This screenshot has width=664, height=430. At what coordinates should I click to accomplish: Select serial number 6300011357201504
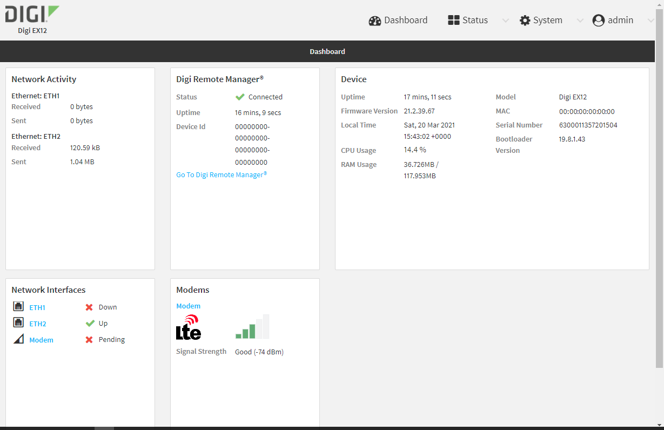tap(588, 125)
